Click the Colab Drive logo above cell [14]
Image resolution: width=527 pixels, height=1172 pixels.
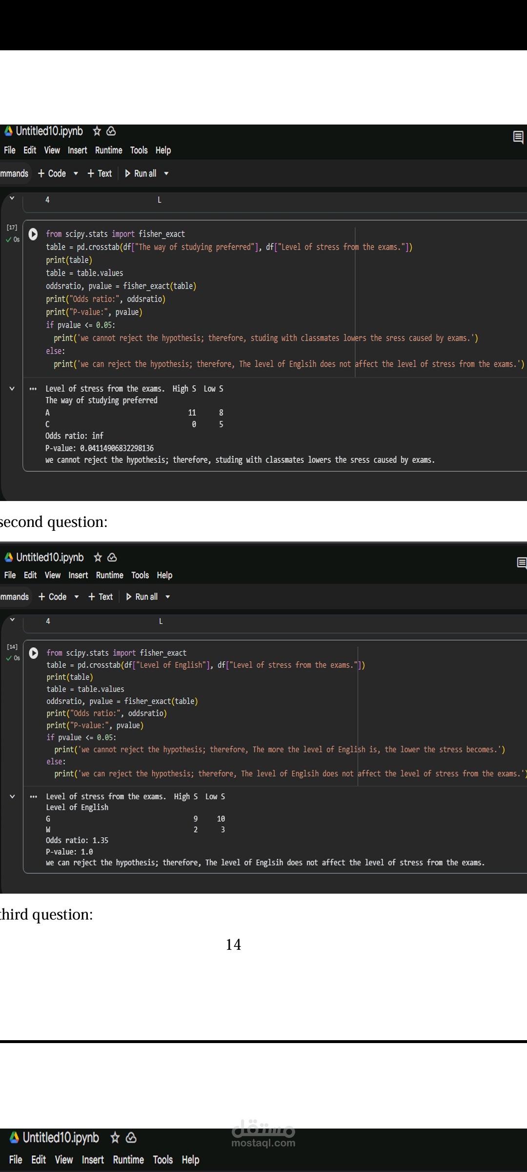[x=8, y=557]
